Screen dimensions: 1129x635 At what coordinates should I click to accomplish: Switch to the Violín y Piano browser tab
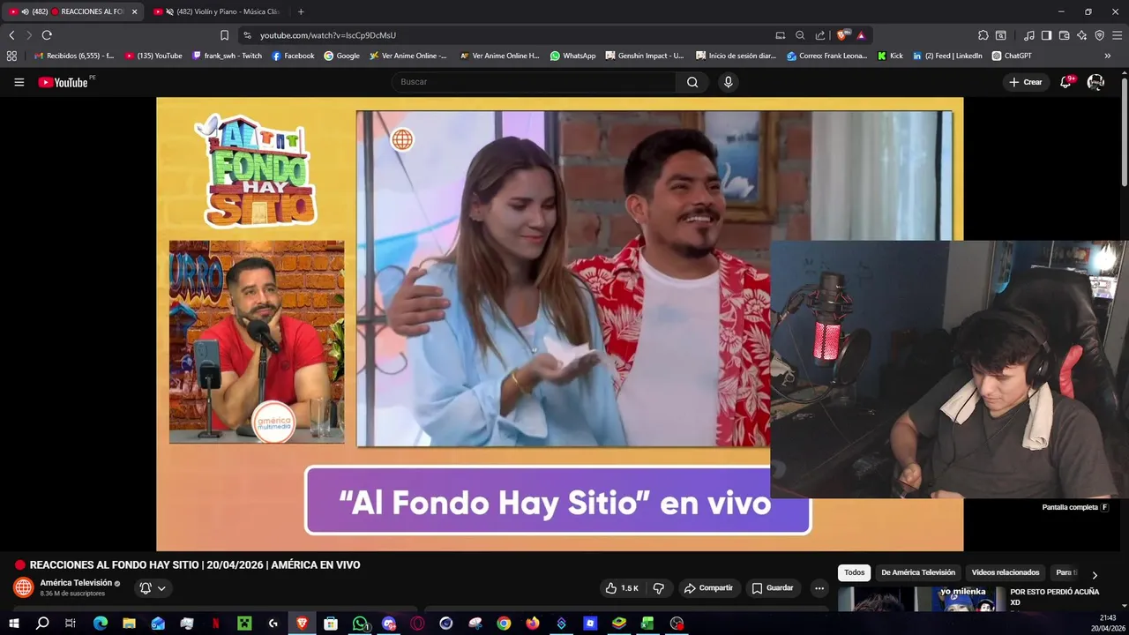219,11
